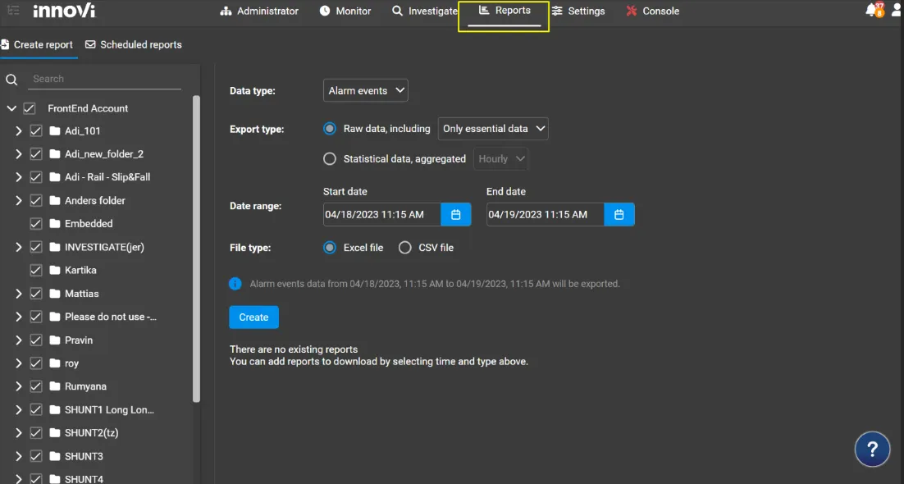This screenshot has width=904, height=484.
Task: Click the search magnifier icon
Action: 11,80
